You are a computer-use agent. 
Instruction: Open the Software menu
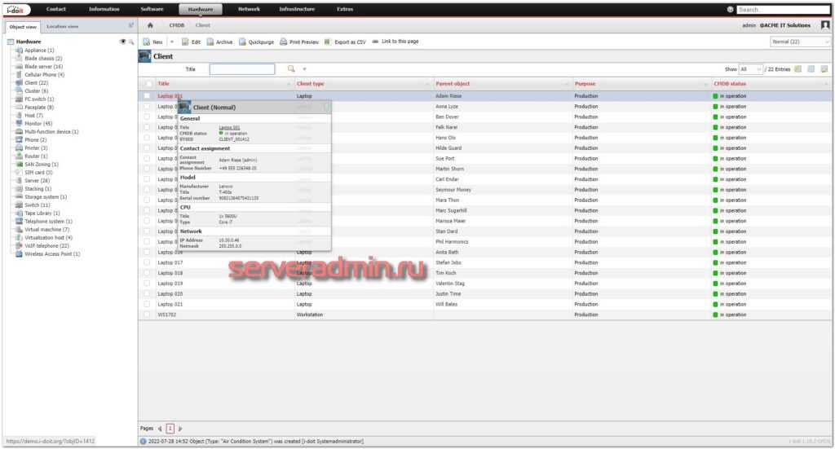[x=152, y=9]
